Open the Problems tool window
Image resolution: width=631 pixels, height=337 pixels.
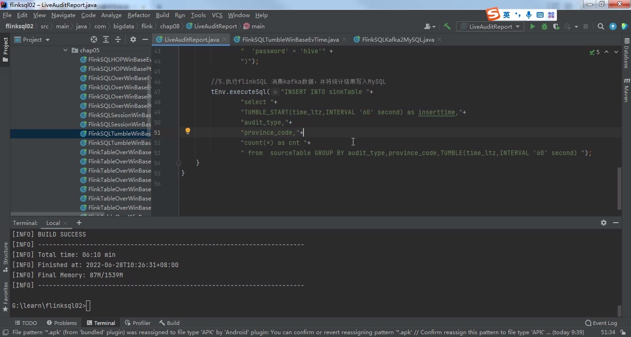[62, 323]
